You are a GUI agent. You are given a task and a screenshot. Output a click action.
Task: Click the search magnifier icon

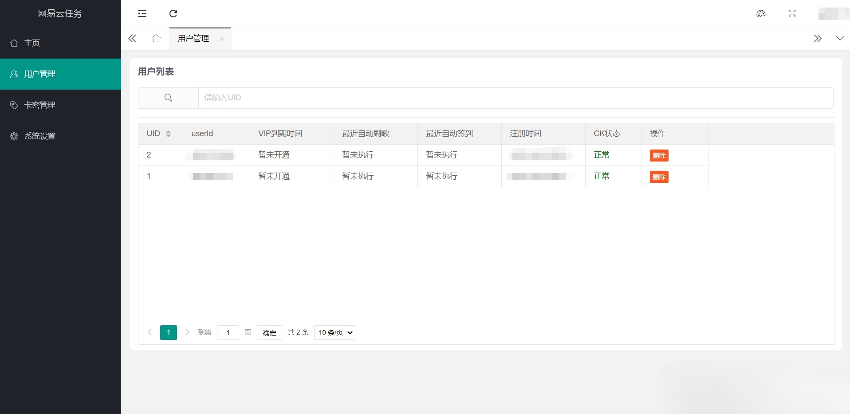pos(168,98)
